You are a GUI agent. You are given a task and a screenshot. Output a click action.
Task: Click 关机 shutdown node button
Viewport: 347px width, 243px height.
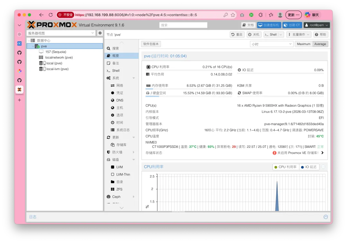254,34
